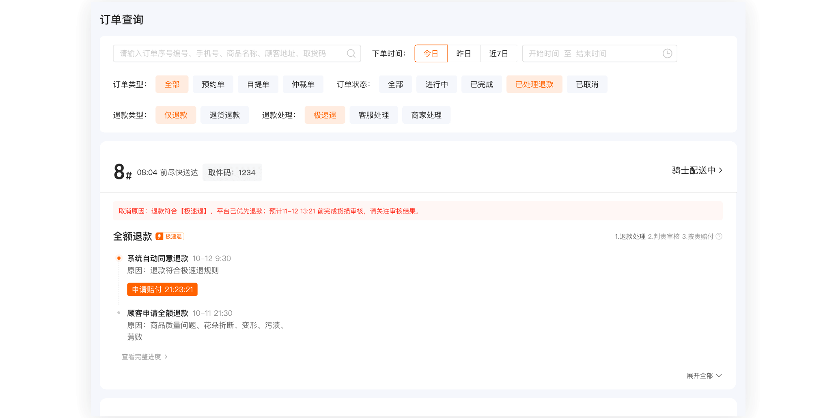The image size is (836, 418).
Task: Click the order search input field
Action: [227, 53]
